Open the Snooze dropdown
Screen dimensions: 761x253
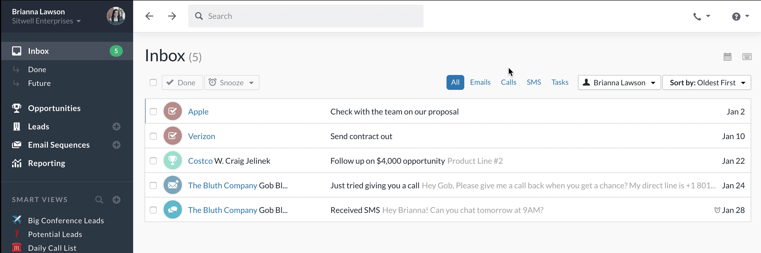pyautogui.click(x=232, y=82)
